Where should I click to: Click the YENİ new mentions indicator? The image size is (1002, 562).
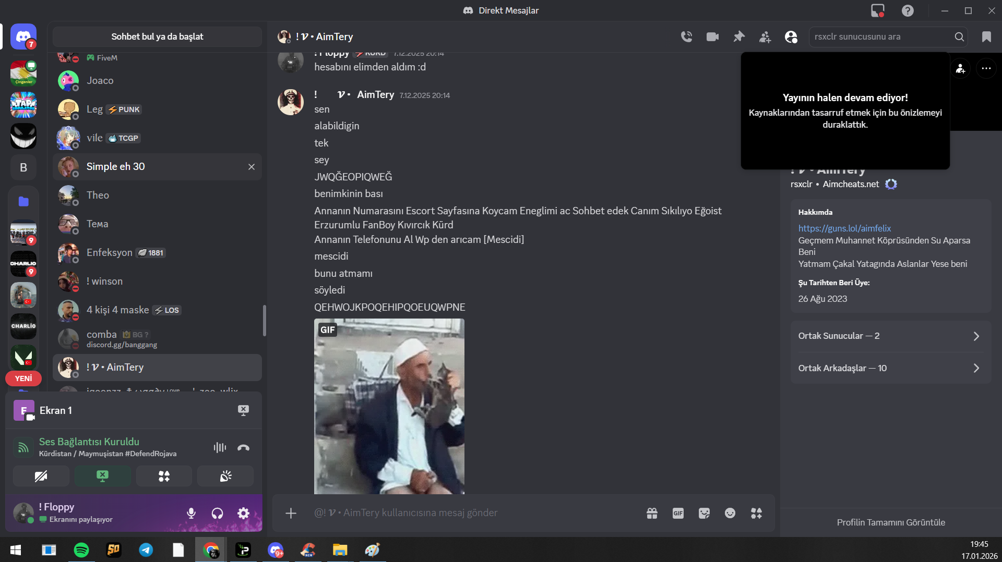click(x=23, y=378)
